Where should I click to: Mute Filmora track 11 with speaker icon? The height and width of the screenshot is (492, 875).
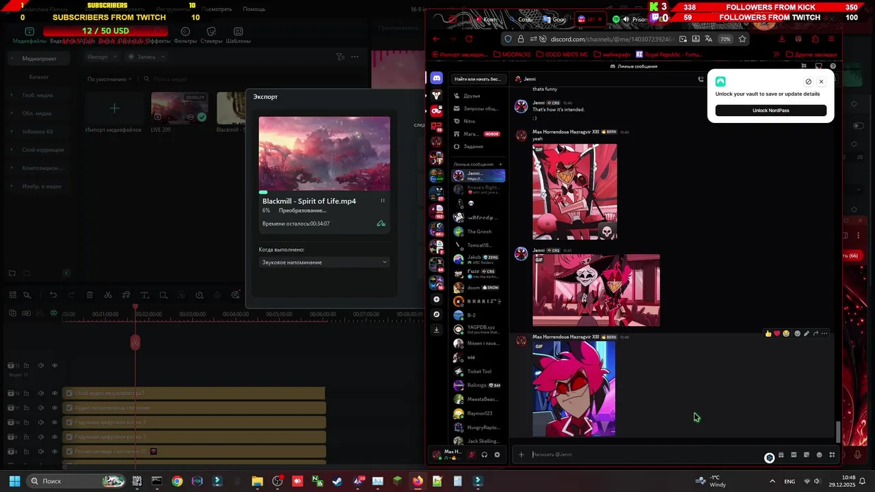[40, 408]
